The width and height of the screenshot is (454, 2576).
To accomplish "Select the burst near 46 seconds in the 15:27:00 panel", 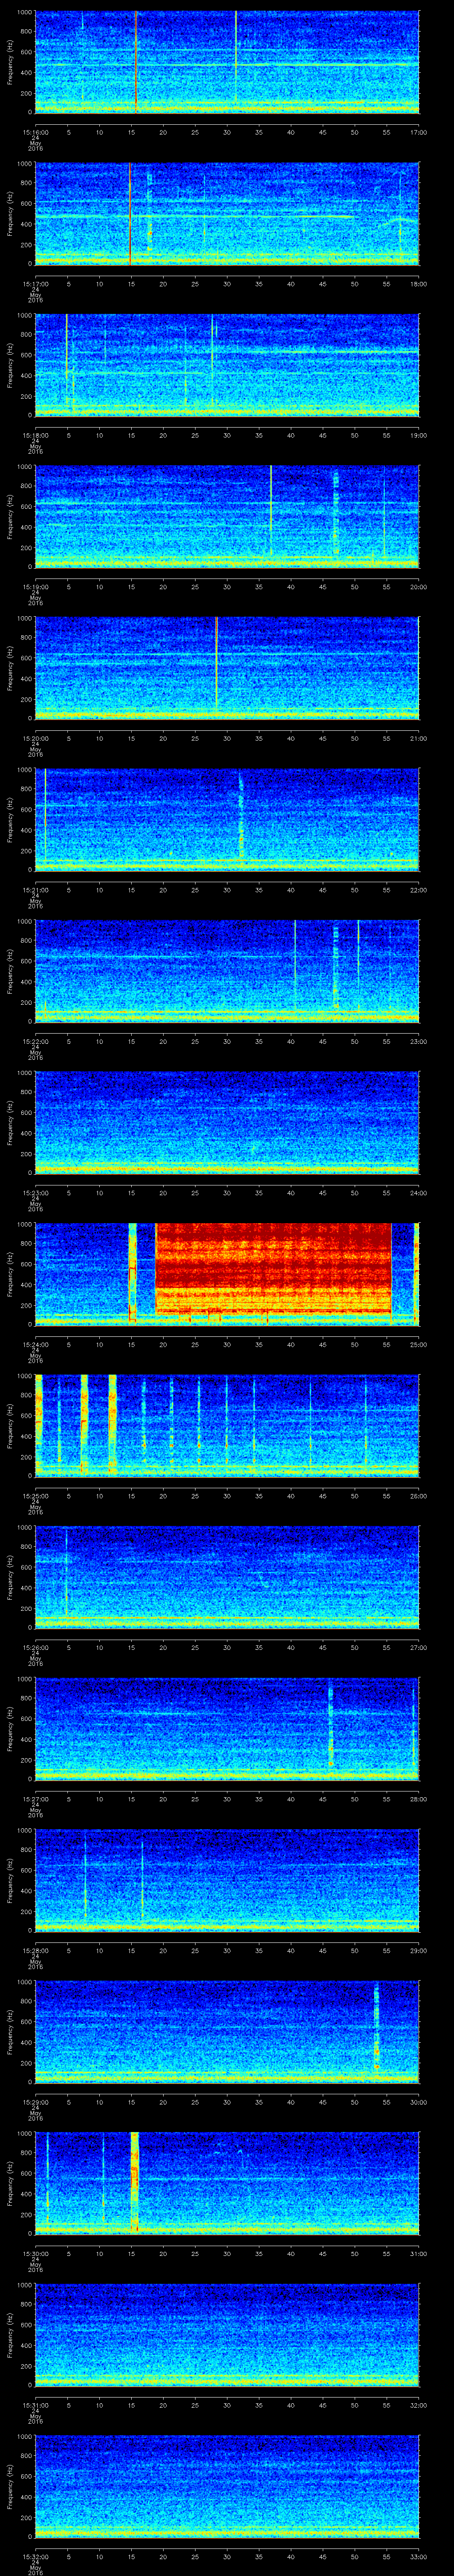I will coord(330,1727).
